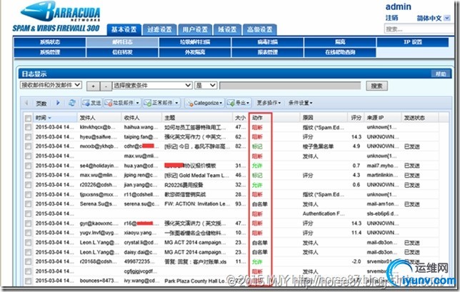The image size is (460, 292).
Task: Switch to the 过滤设置 tab
Action: pos(159,29)
